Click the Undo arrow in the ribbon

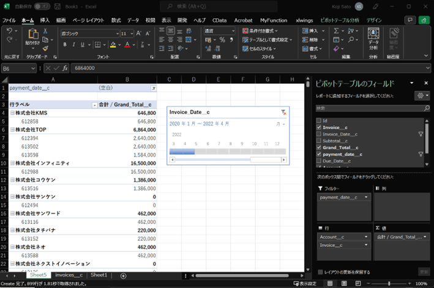(9, 31)
